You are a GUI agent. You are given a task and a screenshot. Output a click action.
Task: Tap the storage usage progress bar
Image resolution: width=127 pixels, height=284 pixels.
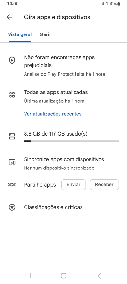coord(72,141)
